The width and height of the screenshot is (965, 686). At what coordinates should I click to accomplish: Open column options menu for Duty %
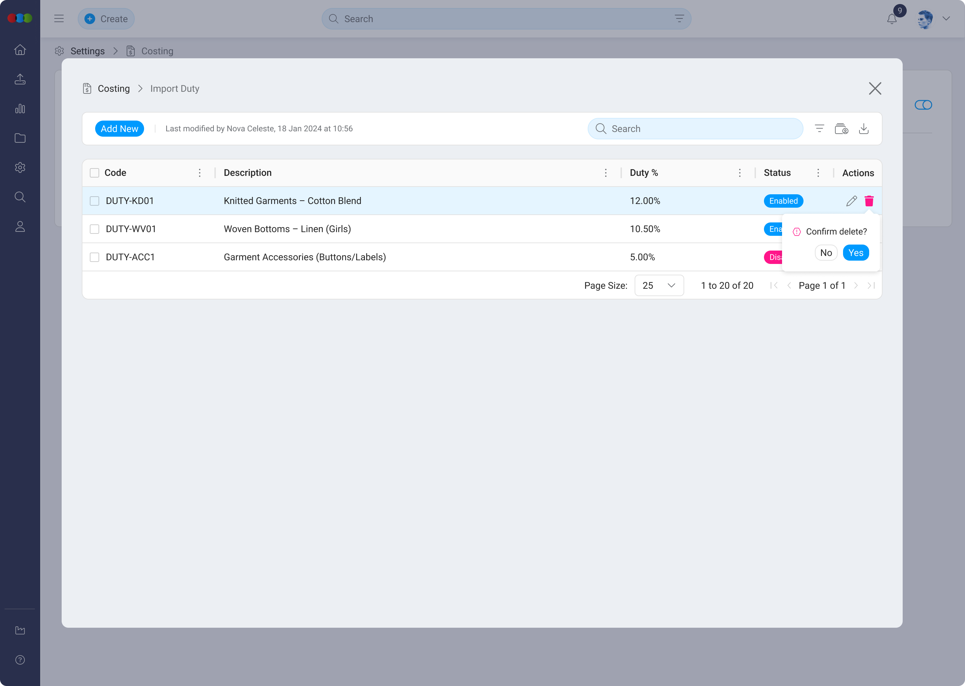(x=740, y=173)
